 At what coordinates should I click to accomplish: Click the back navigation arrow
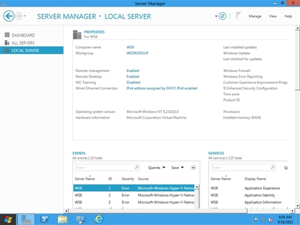click(8, 16)
